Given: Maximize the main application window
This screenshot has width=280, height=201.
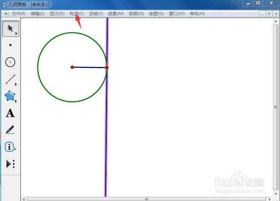Looking at the screenshot, I should [x=258, y=3].
